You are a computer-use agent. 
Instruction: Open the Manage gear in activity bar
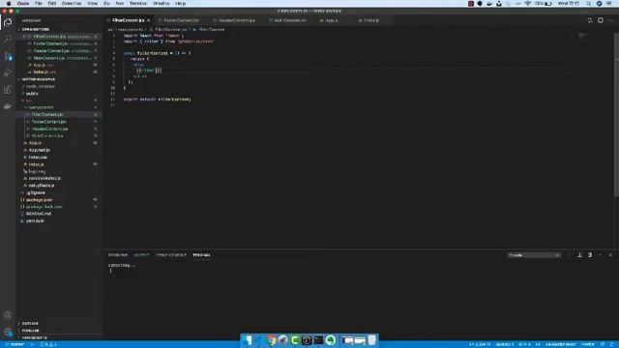tap(8, 333)
